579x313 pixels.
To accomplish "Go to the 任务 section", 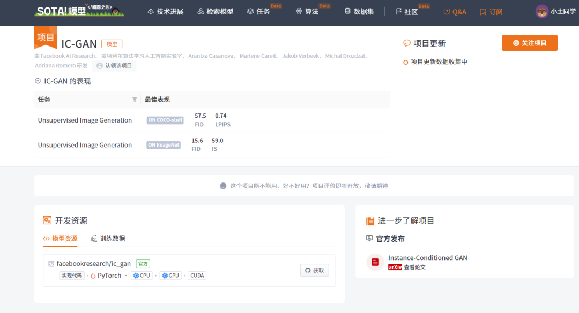I will click(258, 12).
